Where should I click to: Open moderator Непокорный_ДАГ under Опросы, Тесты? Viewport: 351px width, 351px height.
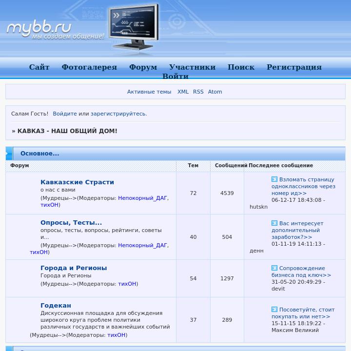142,245
